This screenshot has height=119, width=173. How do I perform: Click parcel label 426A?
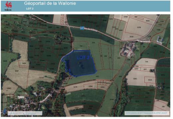[x=90, y=86]
